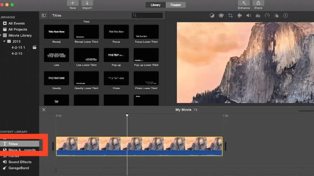Open the color correction palette icon
This screenshot has height=176, width=314.
pyautogui.click(x=221, y=15)
